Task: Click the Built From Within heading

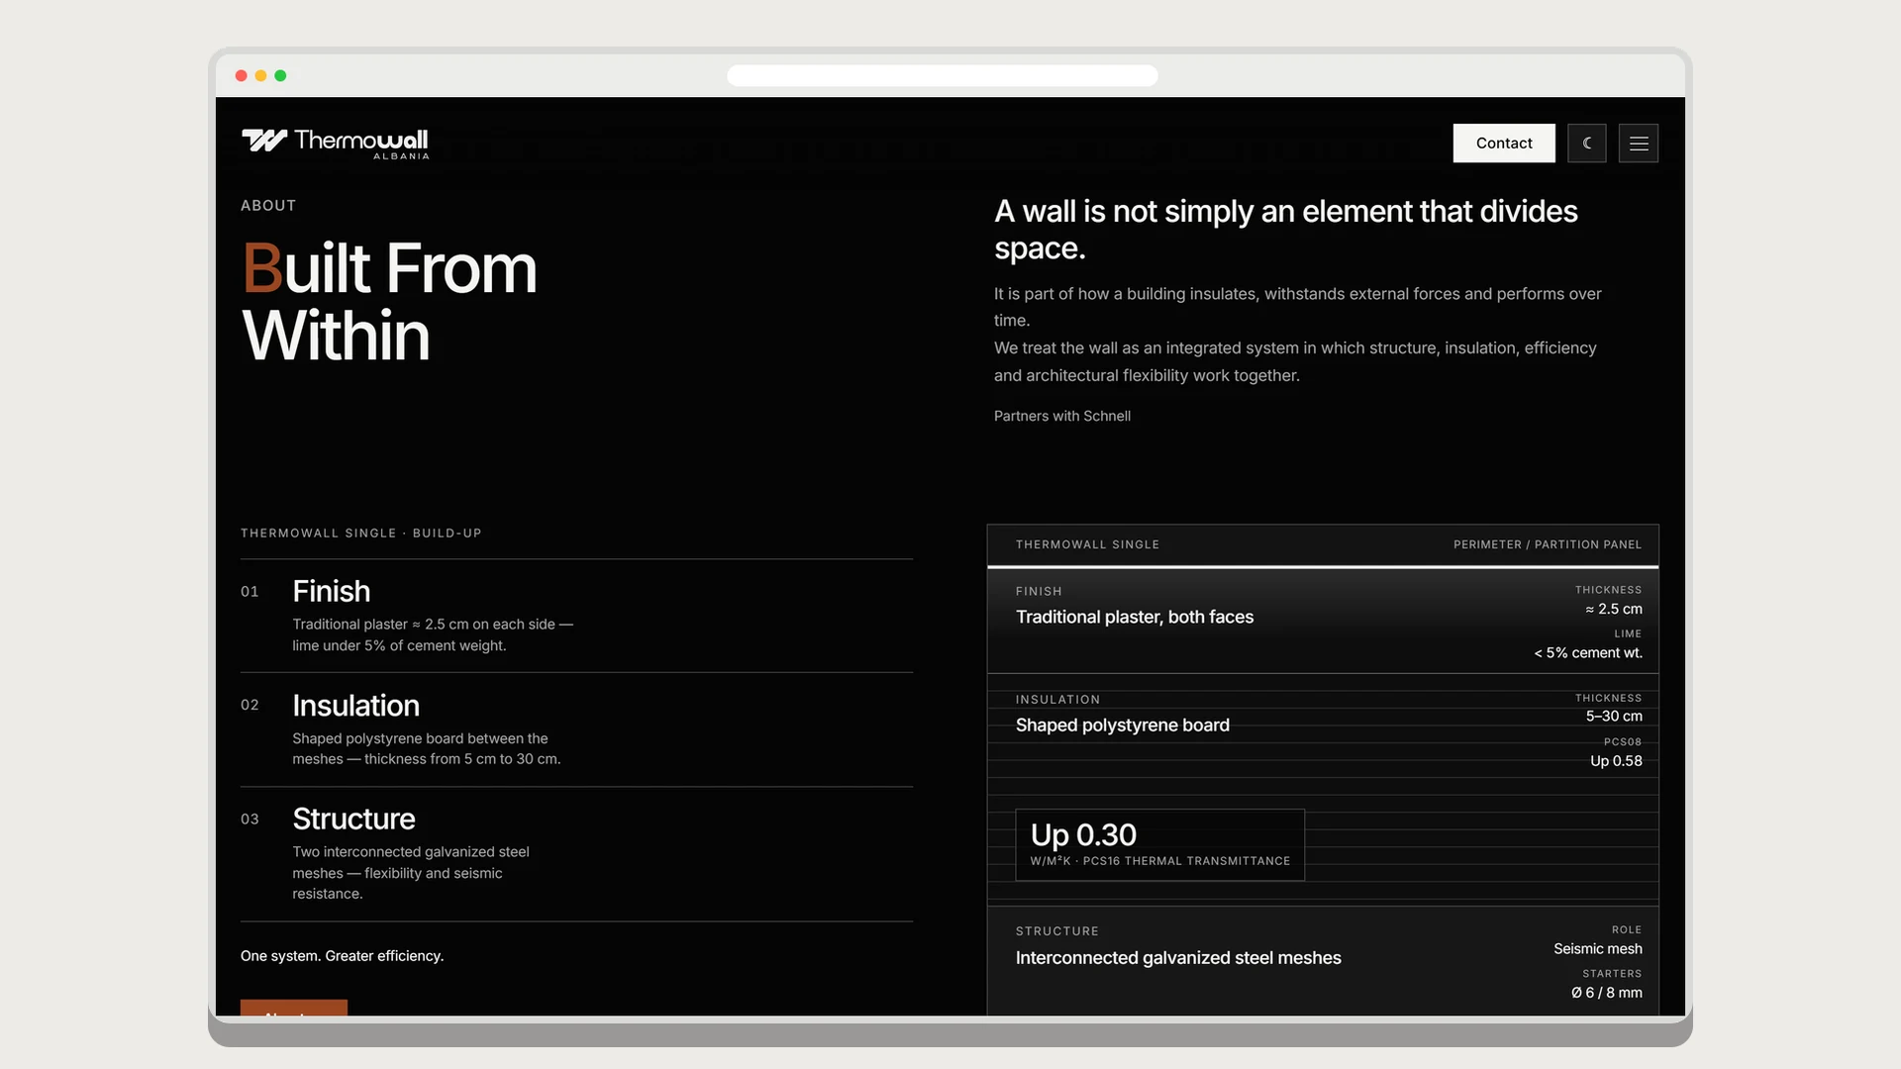Action: 390,302
